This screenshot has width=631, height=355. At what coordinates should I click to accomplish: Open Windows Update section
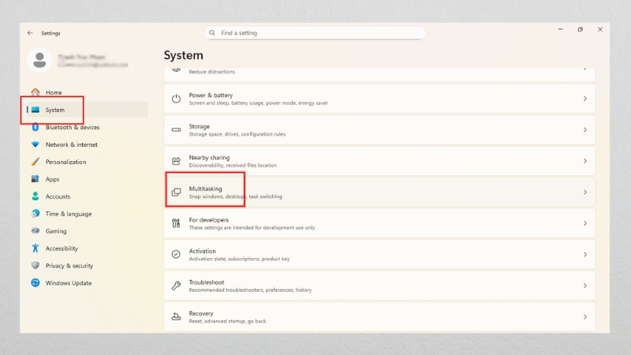point(69,282)
